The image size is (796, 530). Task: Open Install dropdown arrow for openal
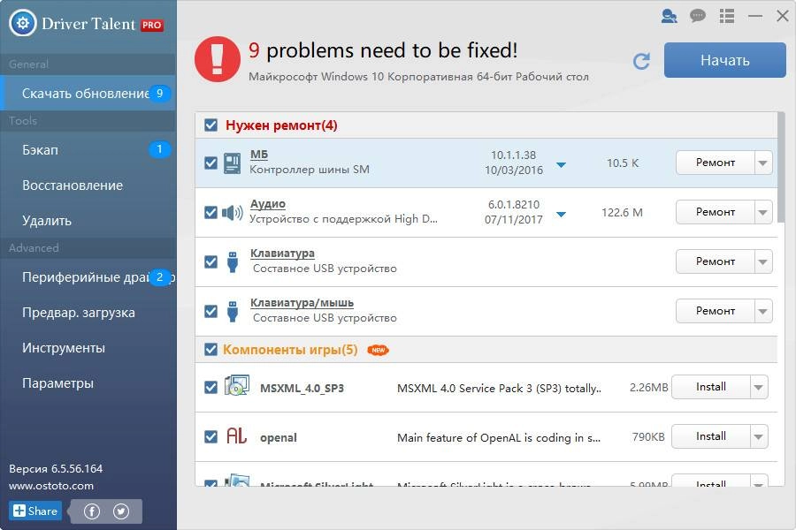[759, 436]
